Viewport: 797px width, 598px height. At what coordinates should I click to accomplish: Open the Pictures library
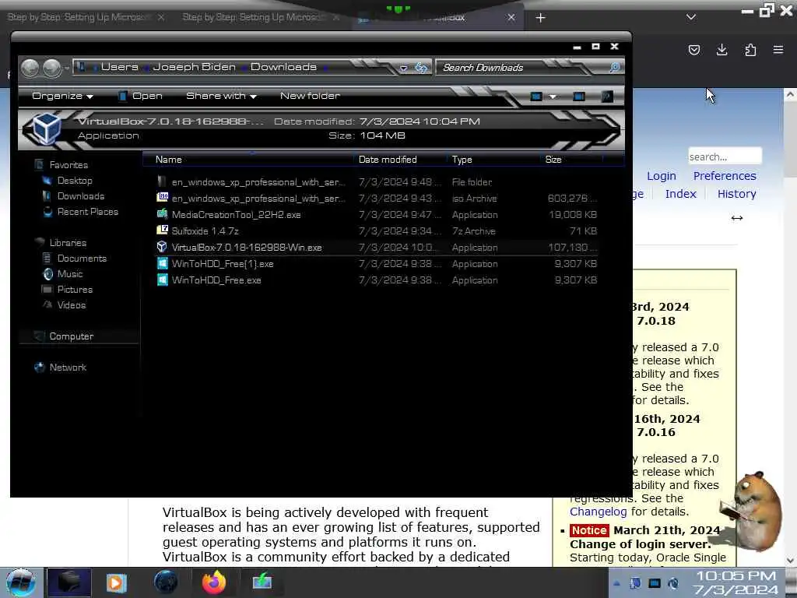pyautogui.click(x=75, y=290)
